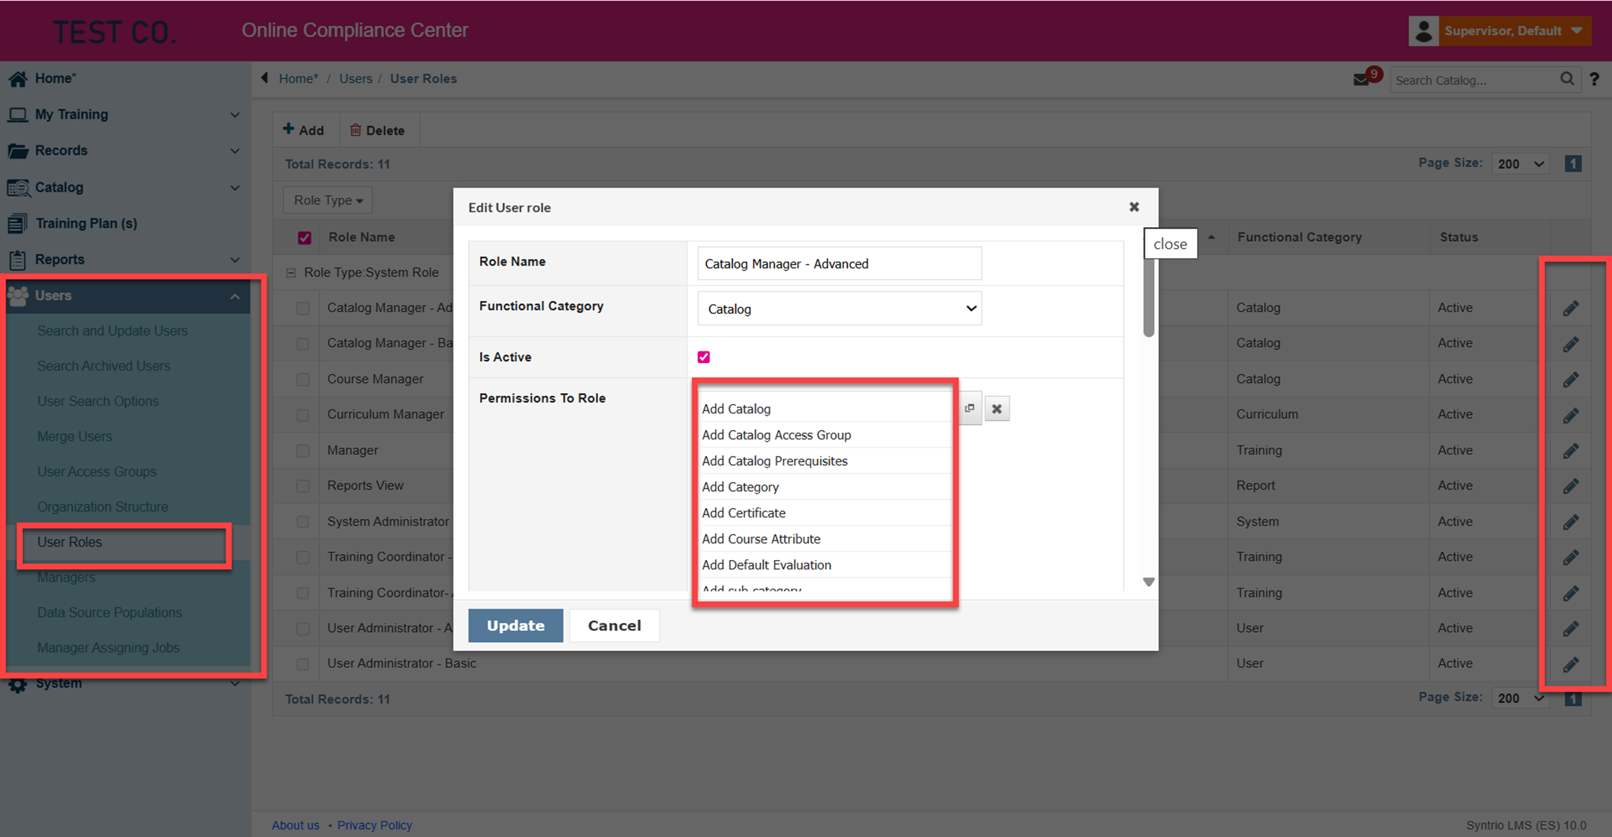Viewport: 1612px width, 837px height.
Task: Click the pencil edit icon for Course Manager row
Action: coord(1571,380)
